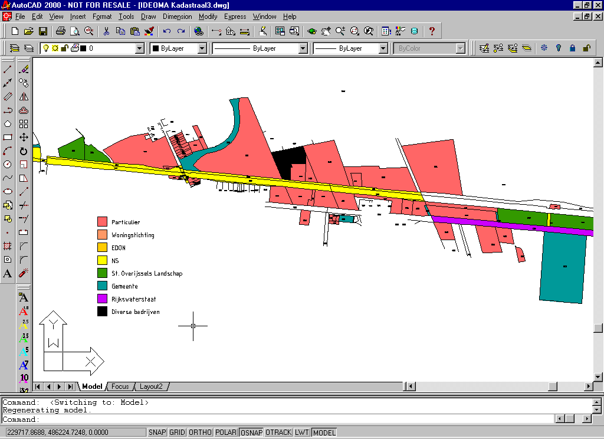Open the Help question mark icon
The image size is (604, 439).
click(432, 31)
